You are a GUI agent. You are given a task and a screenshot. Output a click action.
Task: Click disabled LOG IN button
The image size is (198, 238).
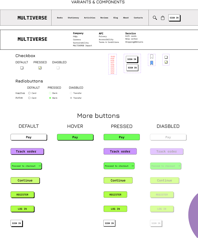point(162,209)
